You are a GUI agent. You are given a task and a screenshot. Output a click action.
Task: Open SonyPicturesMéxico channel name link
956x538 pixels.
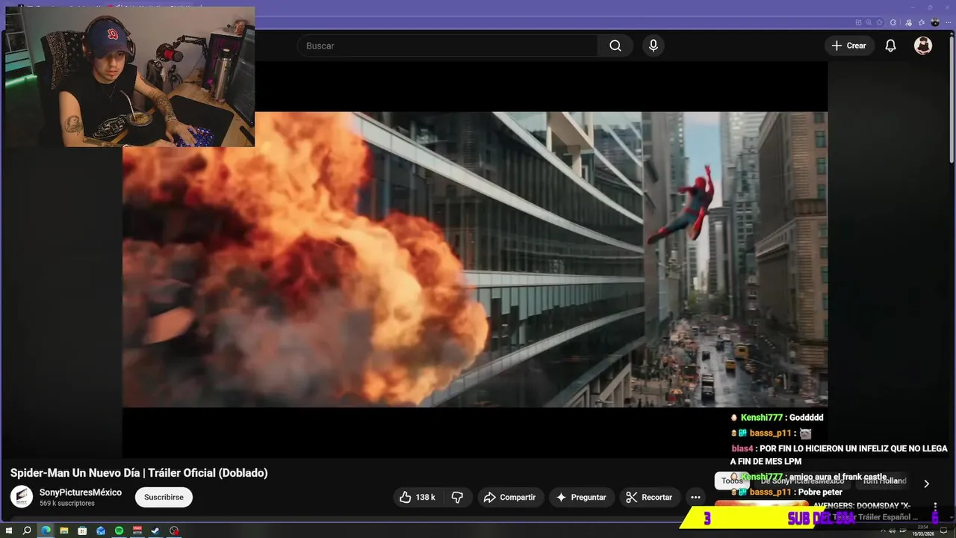[81, 492]
